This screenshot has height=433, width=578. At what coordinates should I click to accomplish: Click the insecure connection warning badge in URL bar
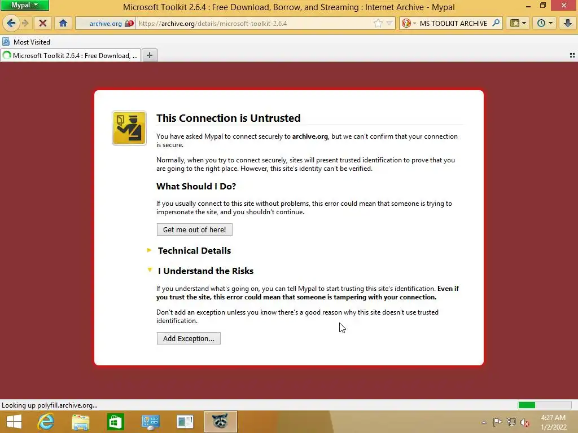tap(129, 24)
